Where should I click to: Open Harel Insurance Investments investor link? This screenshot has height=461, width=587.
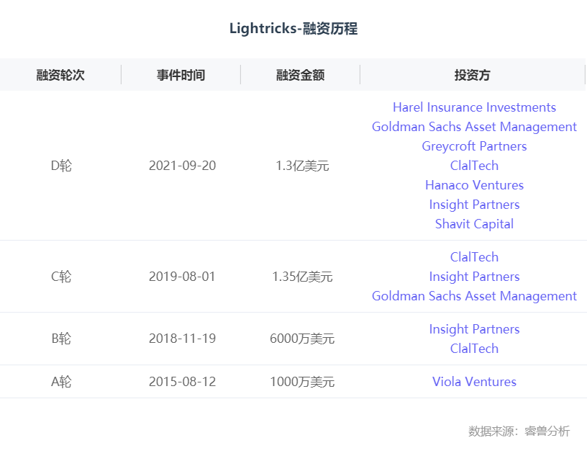[x=474, y=107]
